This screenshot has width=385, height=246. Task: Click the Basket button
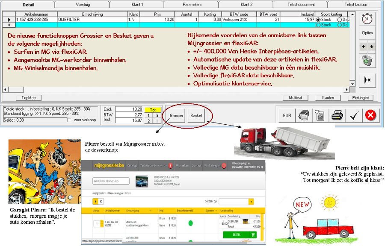pyautogui.click(x=196, y=115)
